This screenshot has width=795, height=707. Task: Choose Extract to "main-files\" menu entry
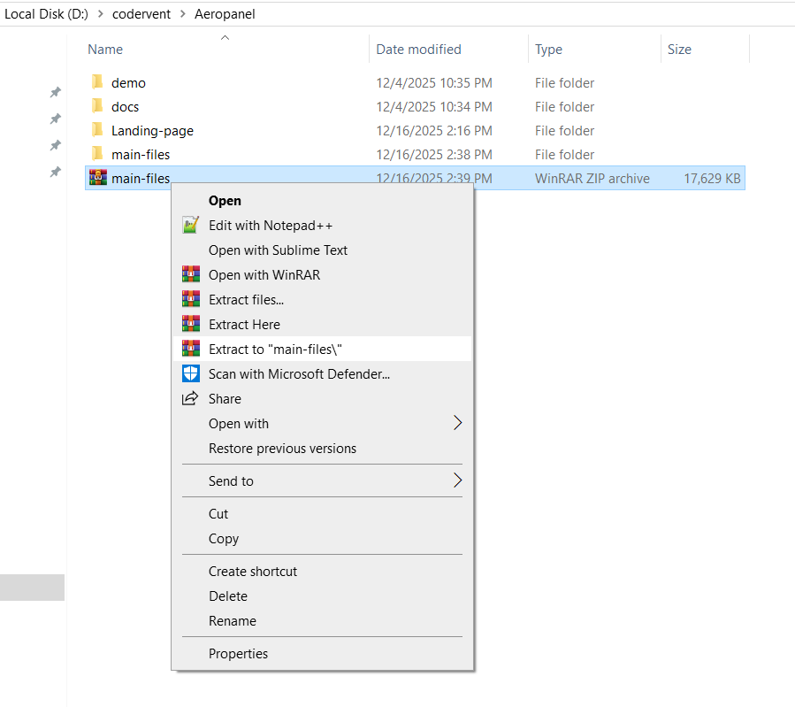tap(274, 350)
